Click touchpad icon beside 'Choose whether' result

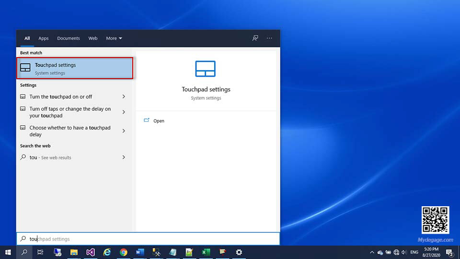point(23,128)
